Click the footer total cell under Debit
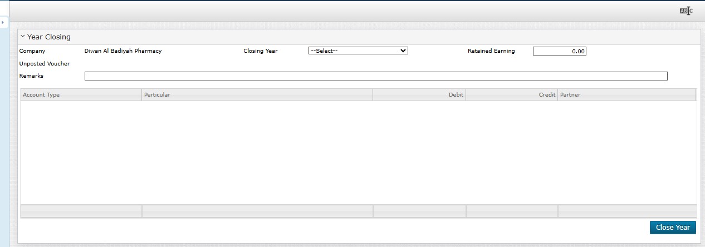Viewport: 705px width, 247px height. click(419, 211)
